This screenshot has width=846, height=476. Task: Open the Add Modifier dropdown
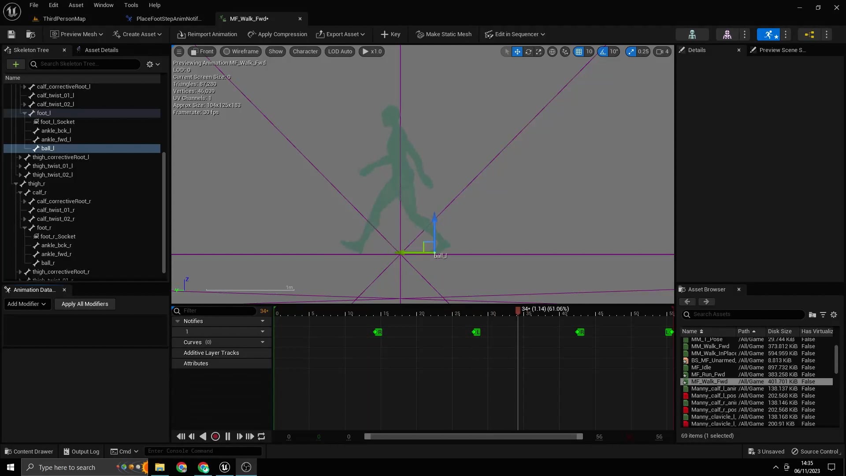(x=27, y=304)
